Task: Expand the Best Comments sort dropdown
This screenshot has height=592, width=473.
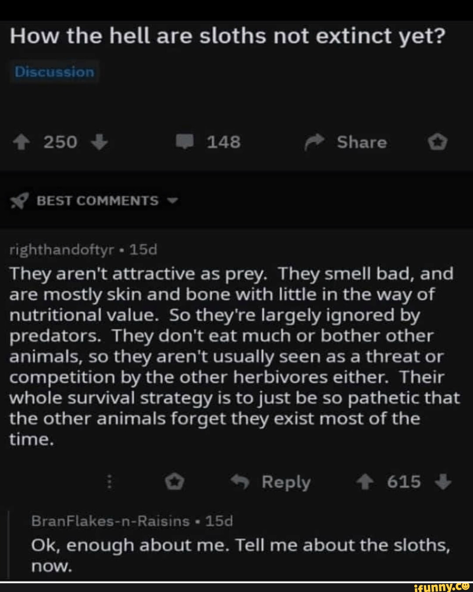Action: point(173,201)
